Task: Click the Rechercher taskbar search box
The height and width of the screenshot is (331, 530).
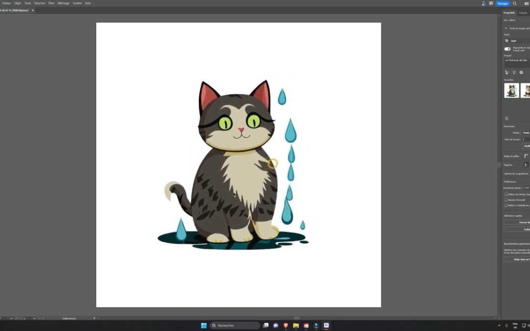Action: (x=235, y=326)
